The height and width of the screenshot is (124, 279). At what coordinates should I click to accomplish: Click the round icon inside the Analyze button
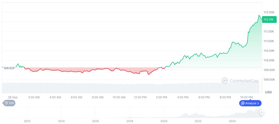[x=243, y=103]
